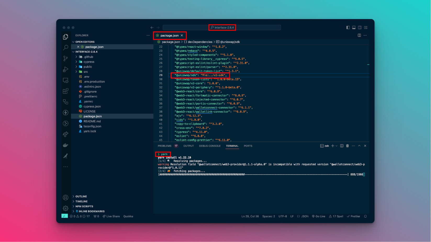This screenshot has height=242, width=431.
Task: Create a new terminal with plus icon
Action: point(333,146)
